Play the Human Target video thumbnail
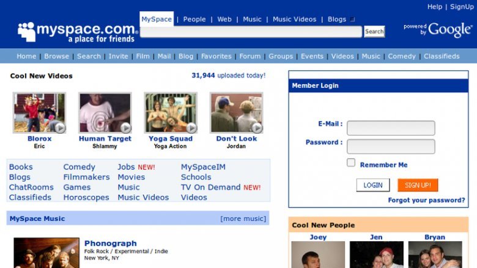Viewport: 477px width, 268px height. tap(105, 112)
